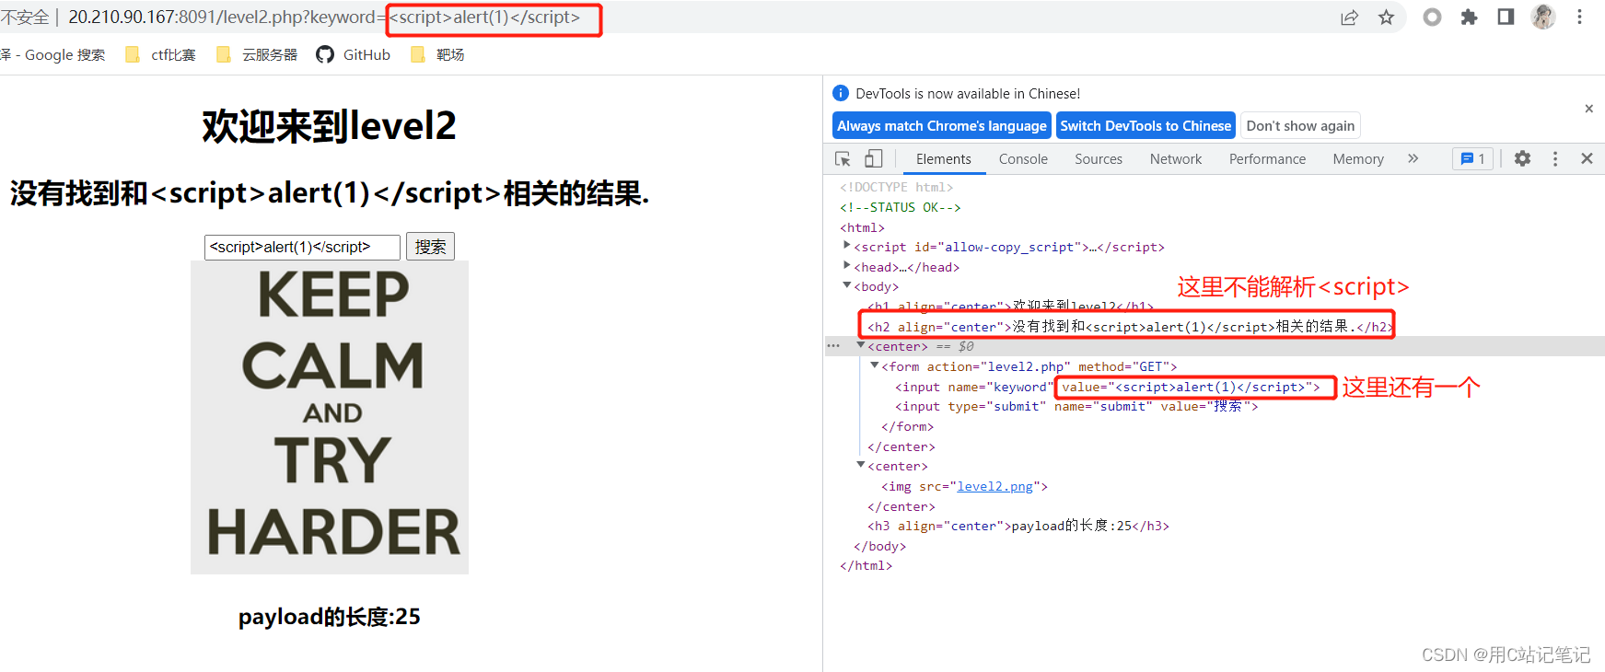Select the closing </form> tag row

point(908,426)
